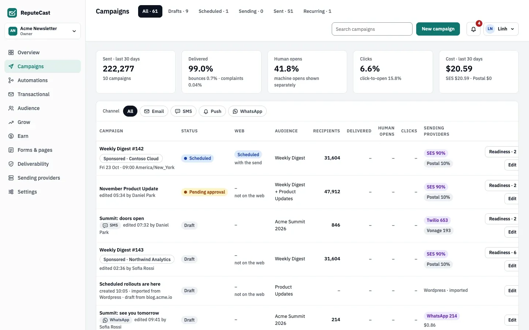Click the Forms & pages document icon
The image size is (529, 330).
click(x=11, y=150)
